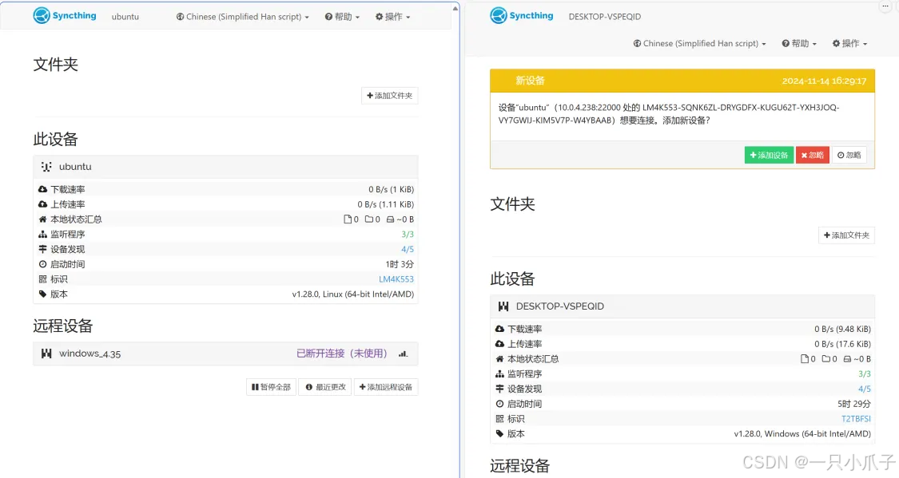Click 2024-11-14 16:29:17 timestamp
This screenshot has width=899, height=478.
tap(824, 81)
